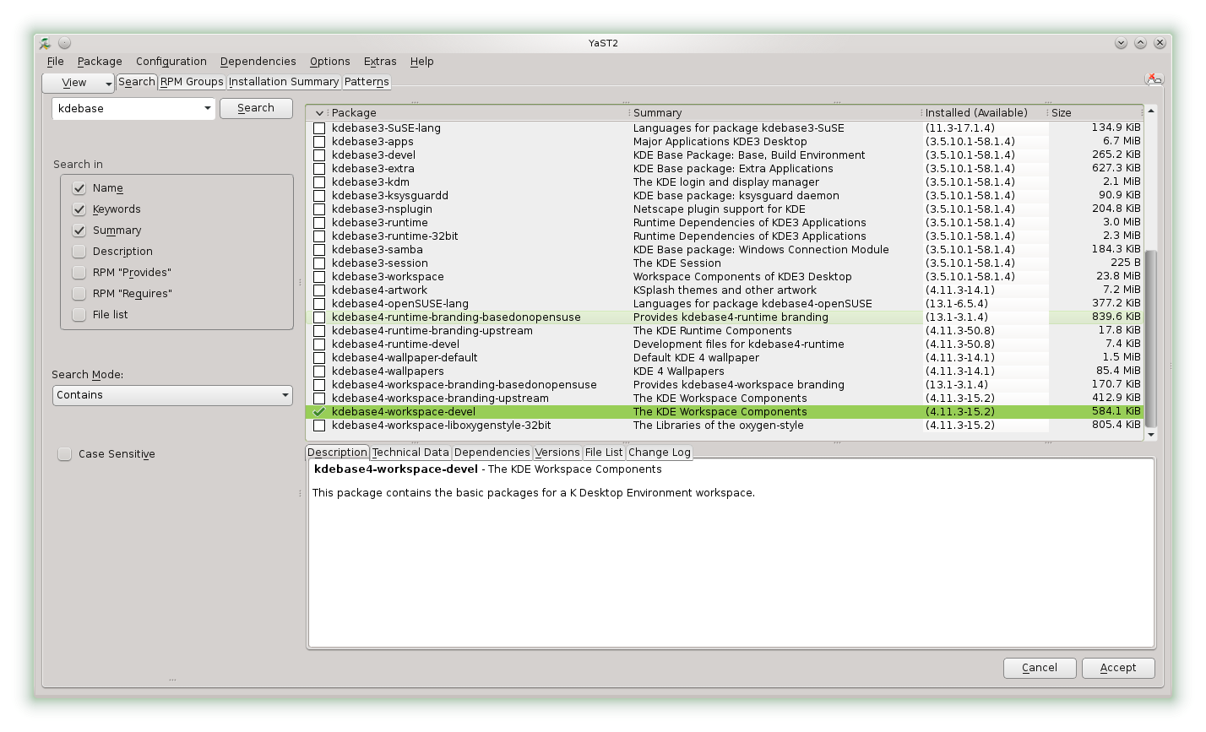Toggle status icon for kdebase4-workspace-branding-upstream
The image size is (1206, 732).
[x=319, y=399]
